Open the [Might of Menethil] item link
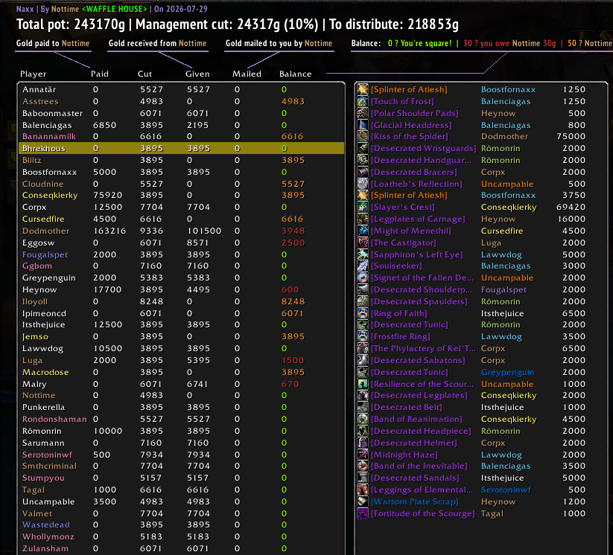Screen dimensions: 613x555 411,231
